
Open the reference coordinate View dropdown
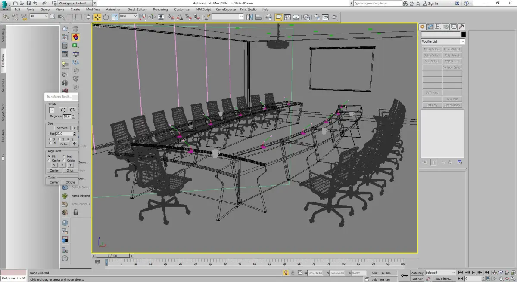click(x=128, y=17)
